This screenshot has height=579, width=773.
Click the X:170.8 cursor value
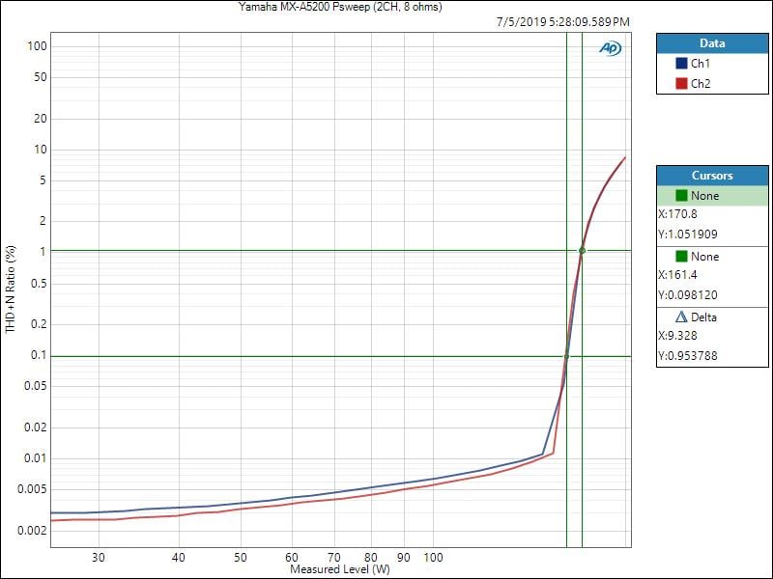678,215
